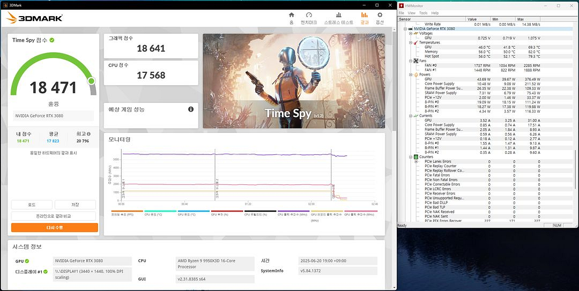579x291 pixels.
Task: Click graphics card icon beside NVIDIA GeForce RTX 3080
Action: point(410,29)
